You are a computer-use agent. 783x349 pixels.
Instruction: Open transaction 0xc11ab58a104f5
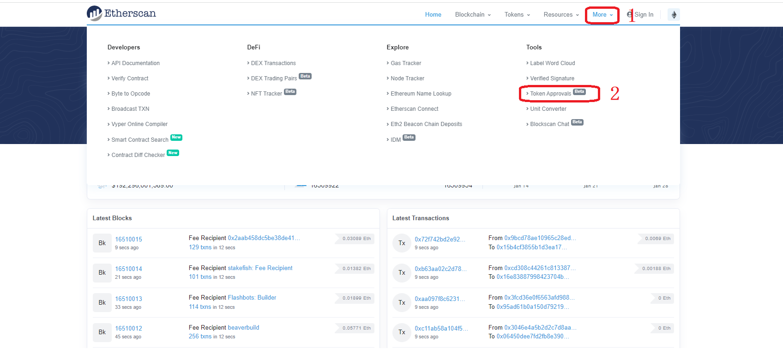[x=441, y=329]
